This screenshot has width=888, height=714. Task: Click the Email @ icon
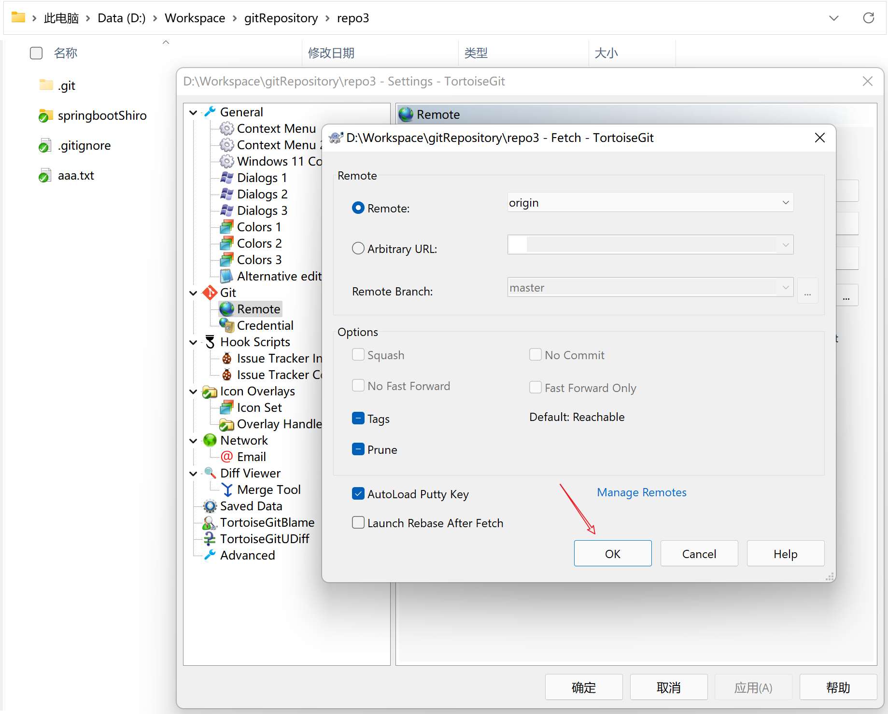click(226, 457)
